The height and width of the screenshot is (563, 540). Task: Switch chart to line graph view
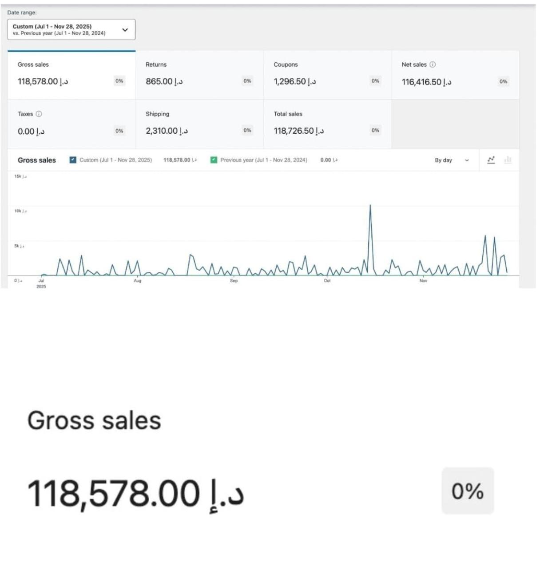tap(491, 160)
